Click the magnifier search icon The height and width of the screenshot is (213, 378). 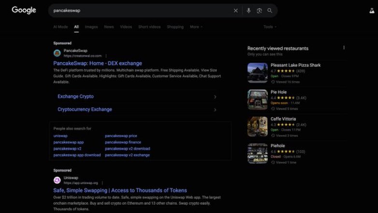coord(270,11)
